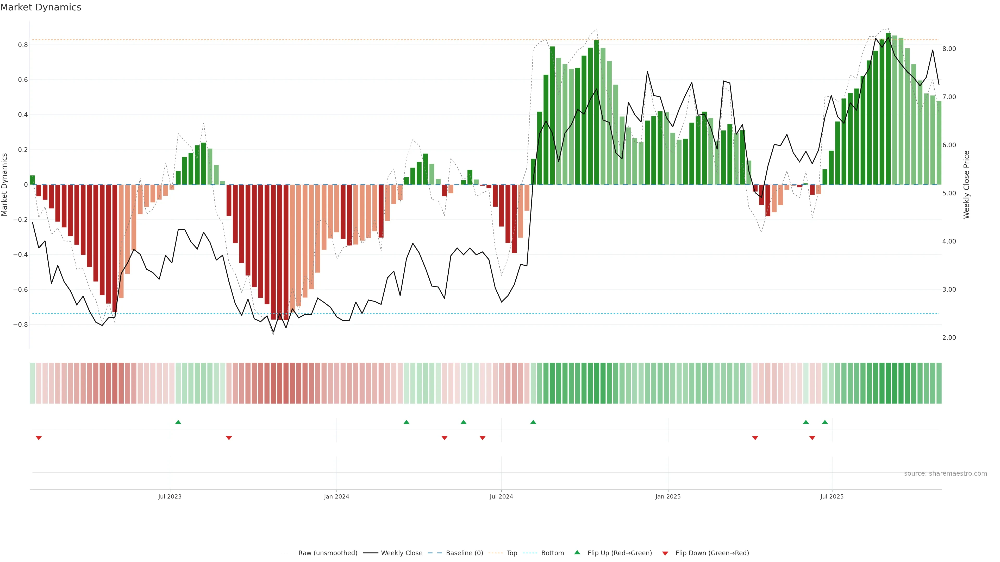Click the Jul 2025 x-axis label
Viewport: 1000px width, 562px height.
click(x=832, y=496)
